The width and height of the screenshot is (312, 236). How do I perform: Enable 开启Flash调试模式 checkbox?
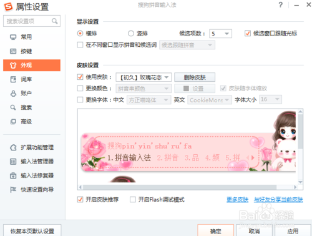coord(133,200)
